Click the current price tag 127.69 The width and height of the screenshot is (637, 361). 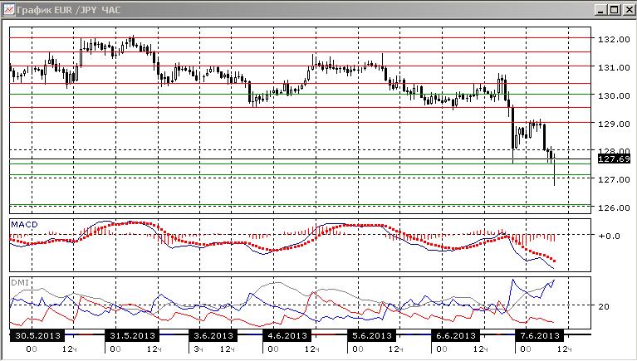coord(615,159)
